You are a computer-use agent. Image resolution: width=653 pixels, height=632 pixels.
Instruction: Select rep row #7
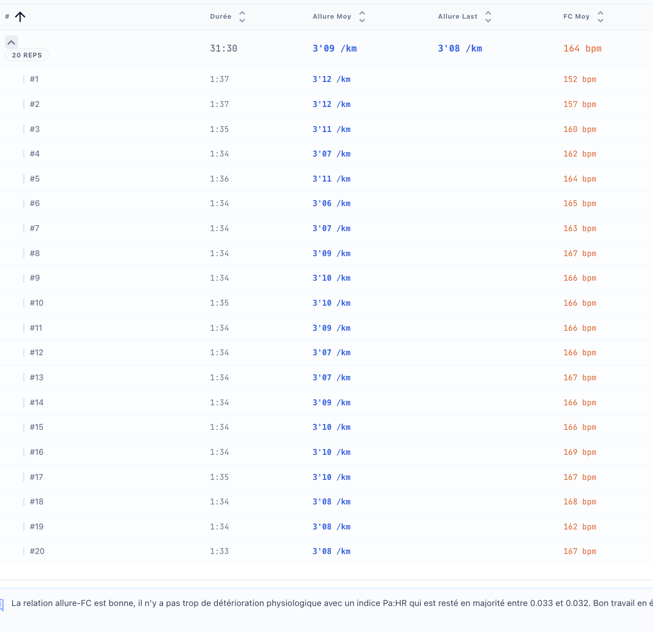tap(326, 229)
